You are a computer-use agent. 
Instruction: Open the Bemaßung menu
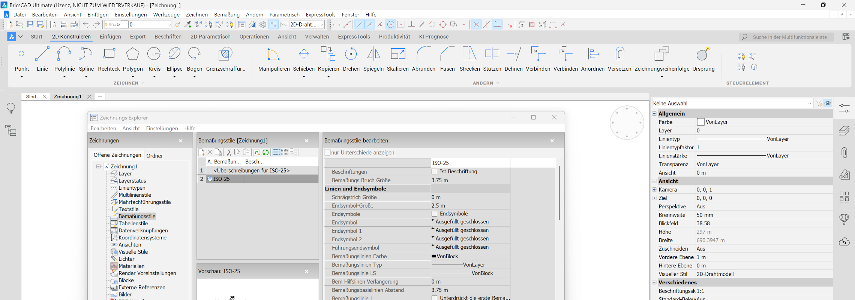point(226,15)
